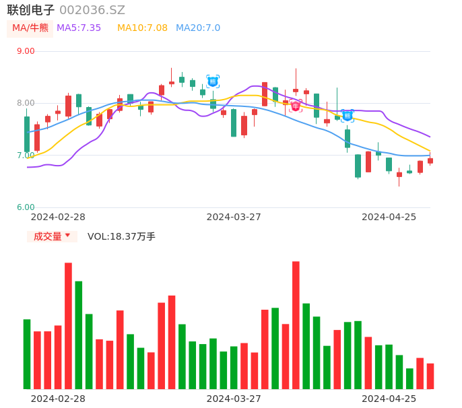The width and height of the screenshot is (462, 408).
Task: Click the red bull marker icon
Action: click(x=296, y=106)
